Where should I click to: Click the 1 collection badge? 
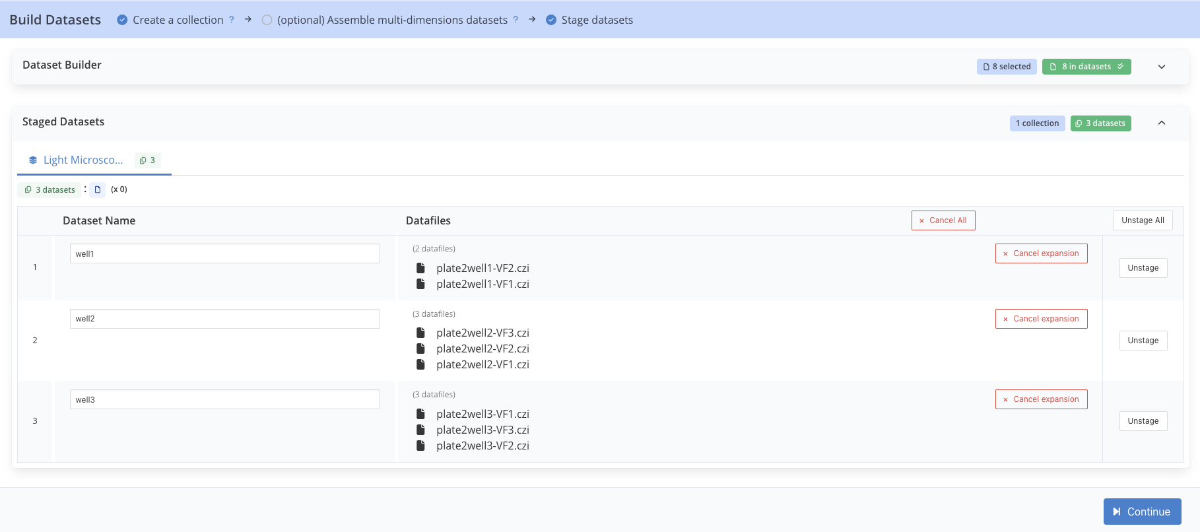point(1037,123)
